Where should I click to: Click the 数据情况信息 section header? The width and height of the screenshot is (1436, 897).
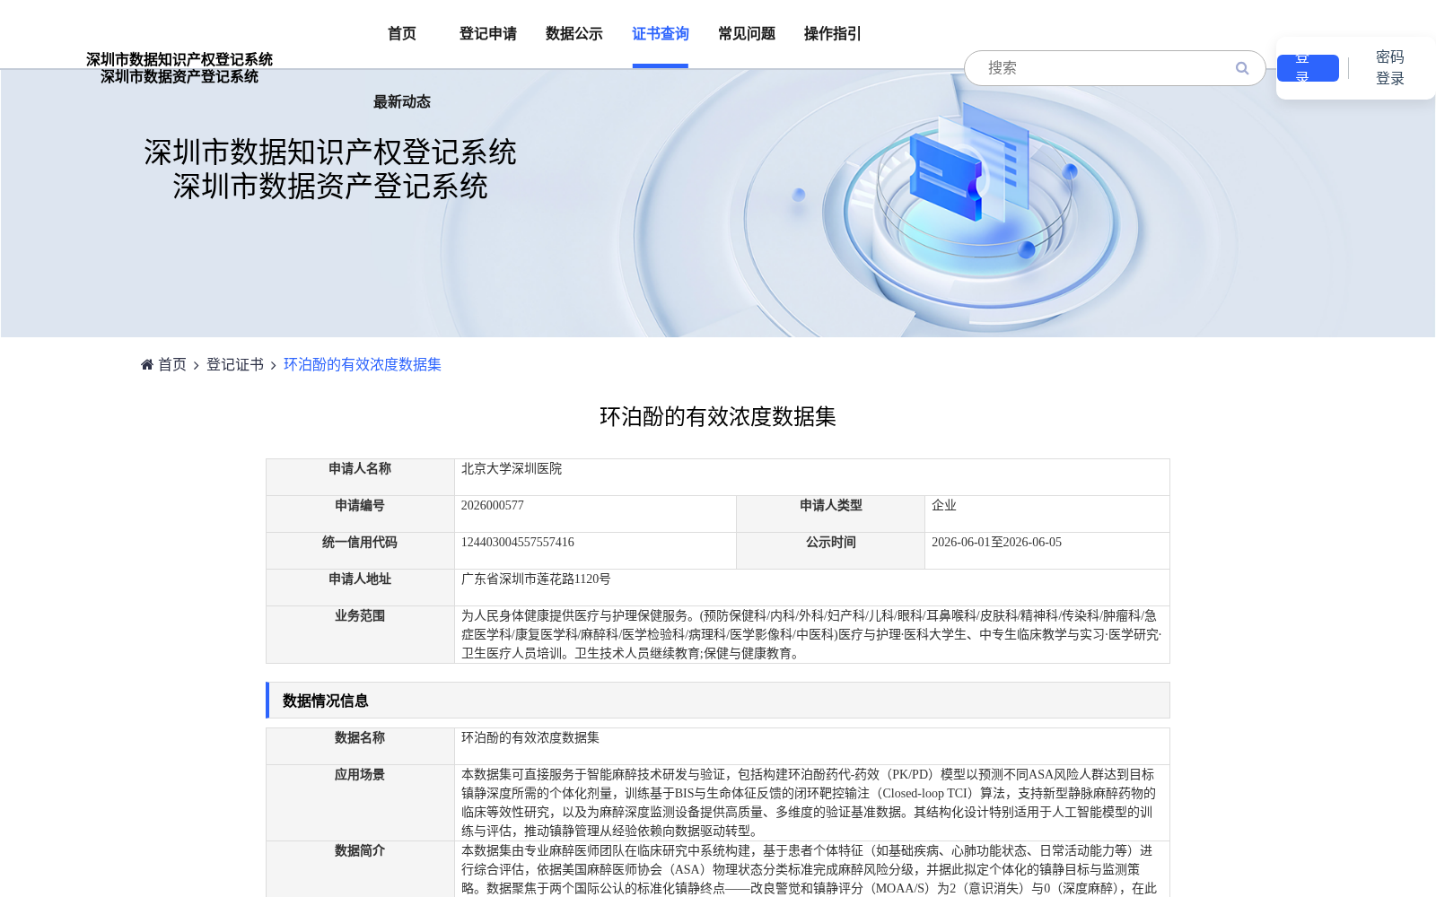(718, 701)
